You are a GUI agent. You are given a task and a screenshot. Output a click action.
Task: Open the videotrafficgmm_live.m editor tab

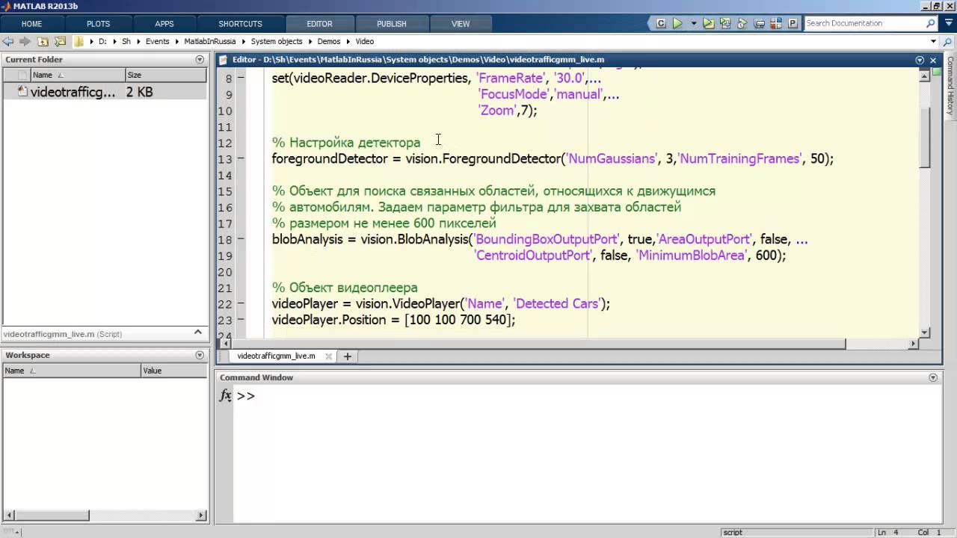(276, 356)
